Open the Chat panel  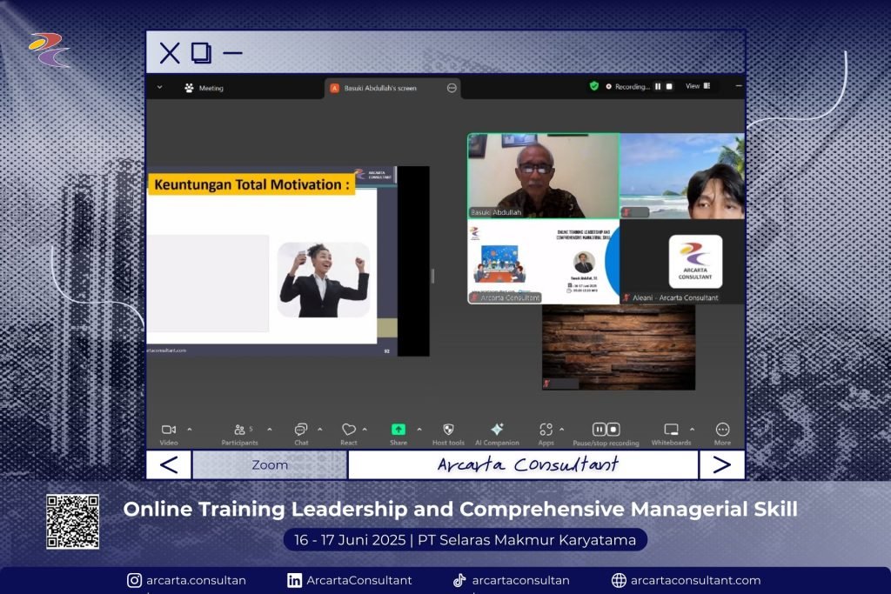coord(301,430)
